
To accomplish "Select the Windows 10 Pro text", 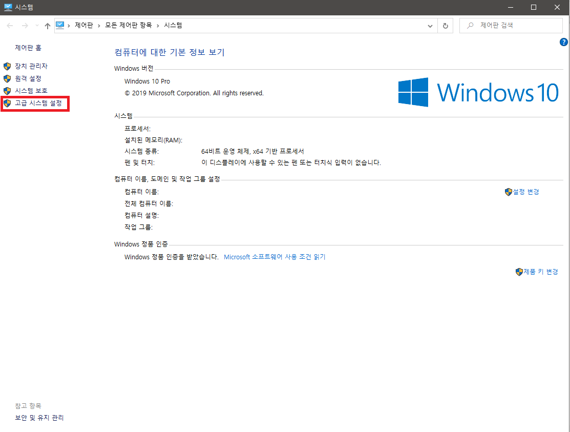I will coord(147,81).
